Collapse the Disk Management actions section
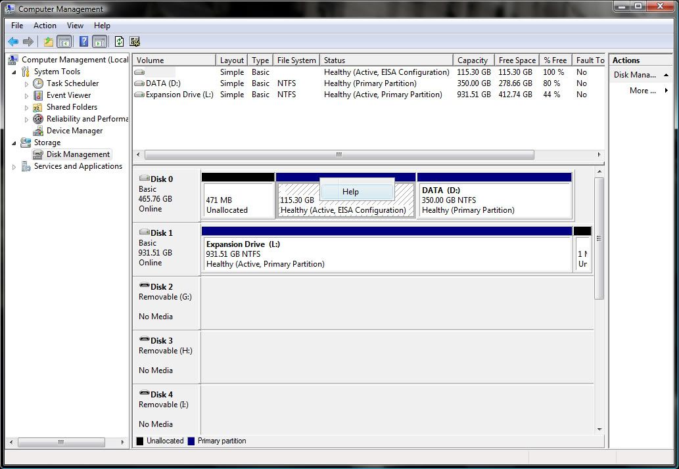679x469 pixels. (666, 75)
